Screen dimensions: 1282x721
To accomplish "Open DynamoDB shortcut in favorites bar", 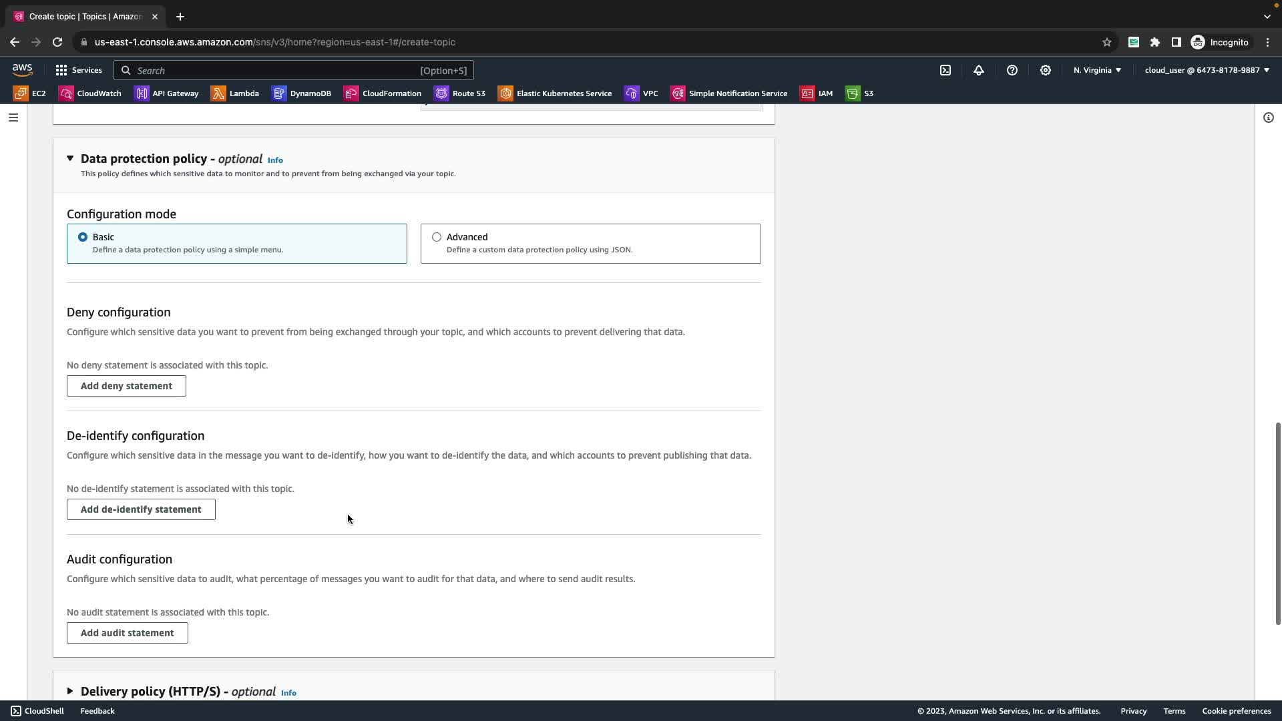I will [302, 93].
